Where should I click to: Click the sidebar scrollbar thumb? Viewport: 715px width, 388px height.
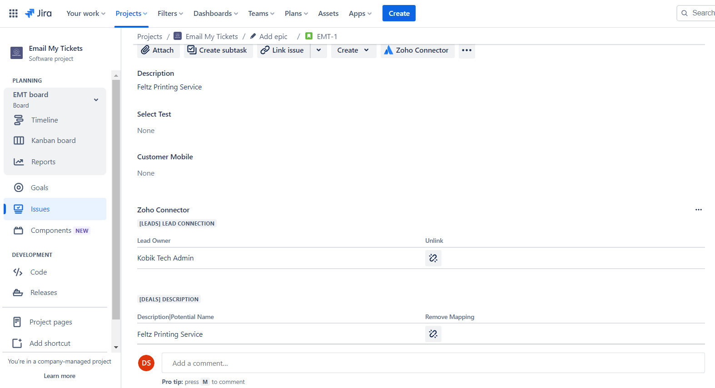tap(116, 200)
